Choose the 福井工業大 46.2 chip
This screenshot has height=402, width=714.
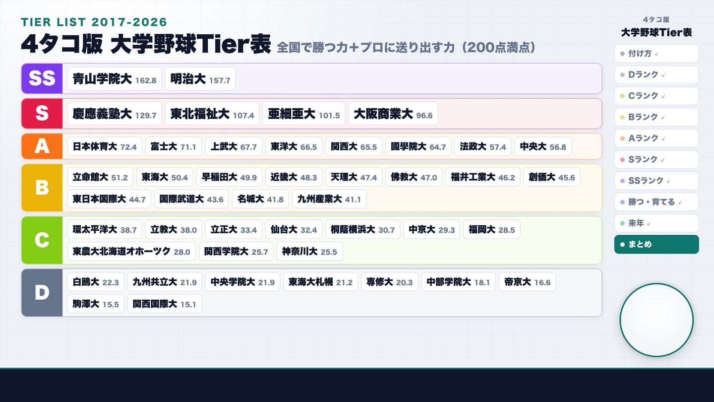click(x=483, y=177)
